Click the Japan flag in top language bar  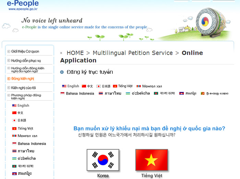(99, 86)
